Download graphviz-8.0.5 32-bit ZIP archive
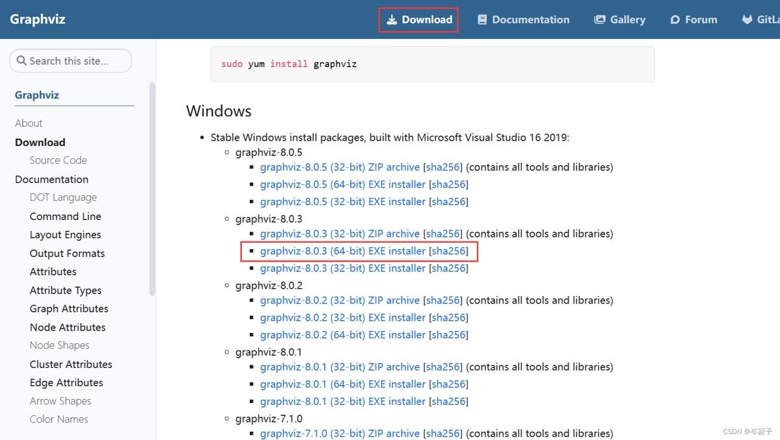The width and height of the screenshot is (780, 440). point(340,167)
